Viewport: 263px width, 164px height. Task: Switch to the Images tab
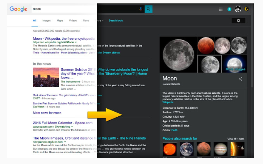tap(47, 20)
